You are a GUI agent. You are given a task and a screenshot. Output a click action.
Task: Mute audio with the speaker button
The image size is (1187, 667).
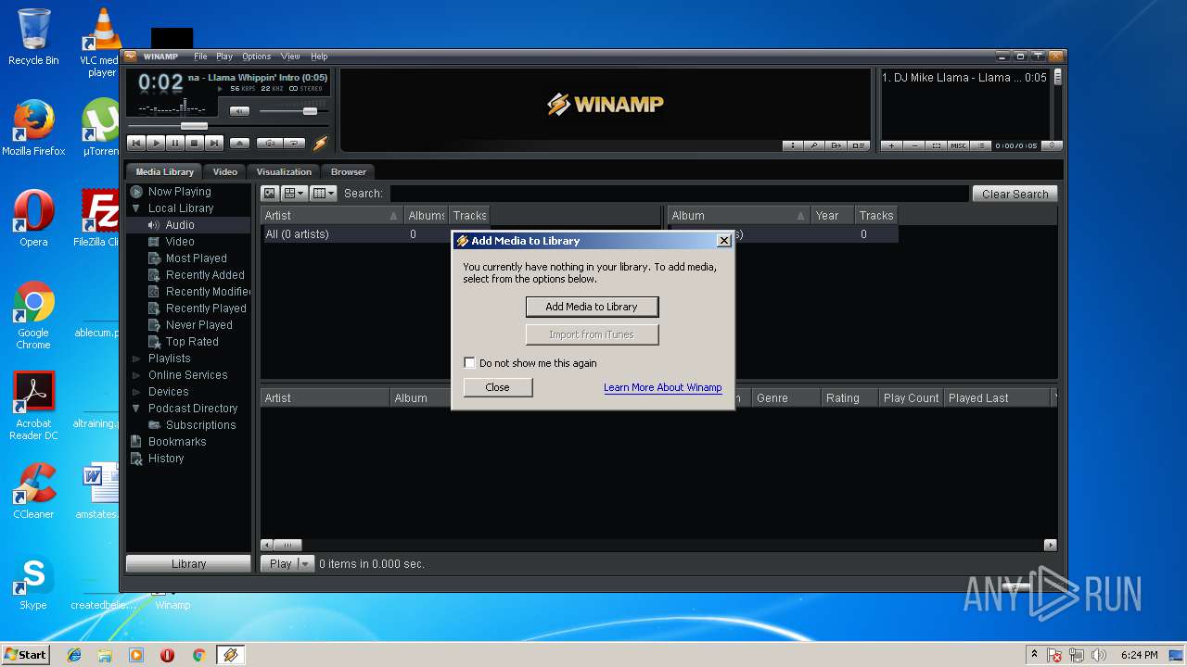click(239, 111)
